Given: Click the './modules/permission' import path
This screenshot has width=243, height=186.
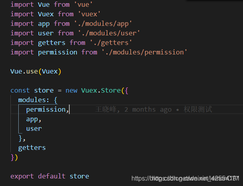Looking at the screenshot, I should click(144, 52).
